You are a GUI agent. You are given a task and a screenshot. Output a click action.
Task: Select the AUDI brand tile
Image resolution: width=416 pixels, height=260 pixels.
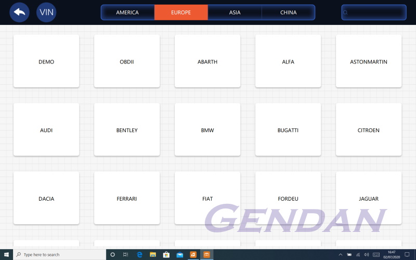click(x=46, y=129)
